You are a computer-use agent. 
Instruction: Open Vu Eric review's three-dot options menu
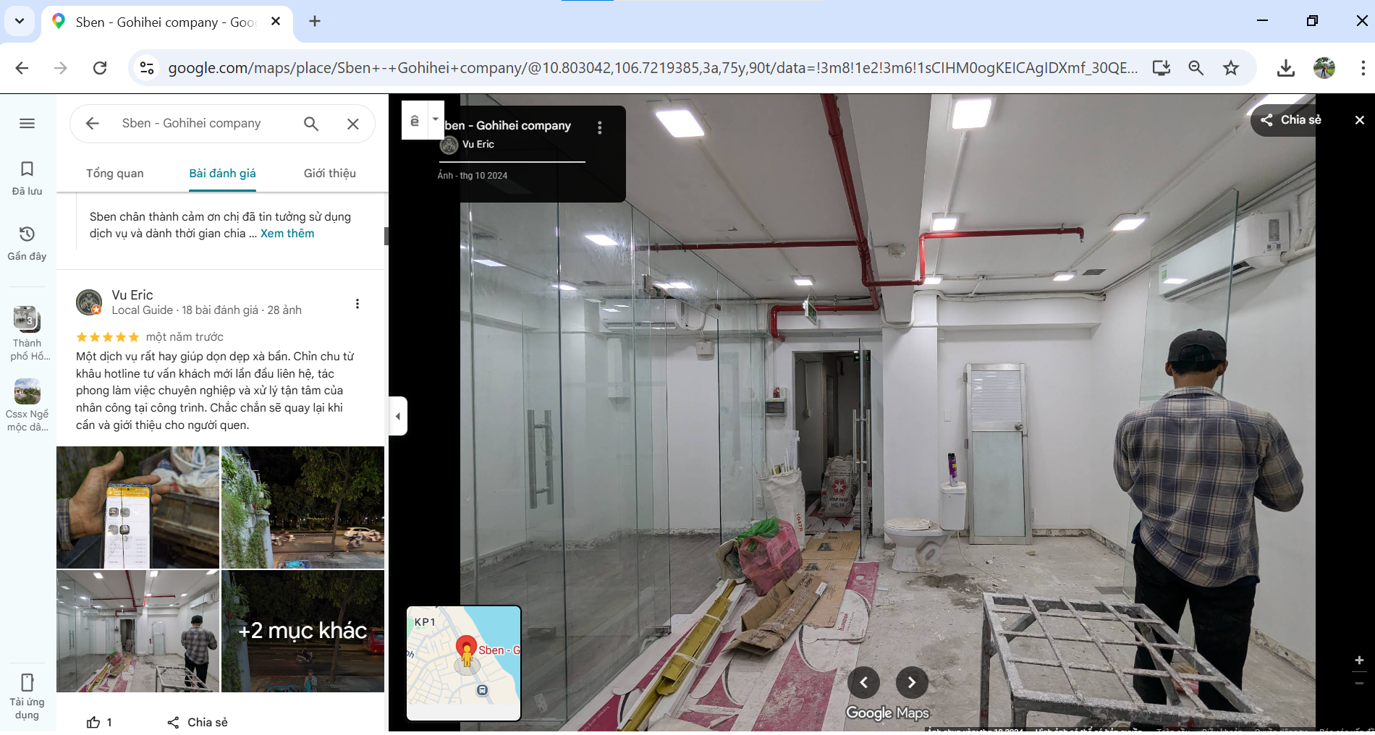pyautogui.click(x=357, y=304)
